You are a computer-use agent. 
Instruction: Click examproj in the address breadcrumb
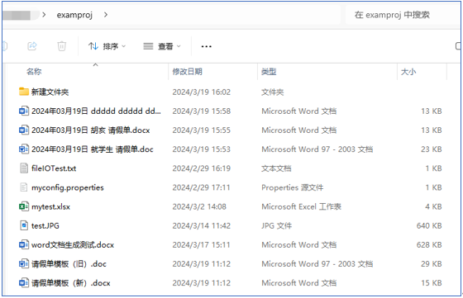click(x=74, y=15)
